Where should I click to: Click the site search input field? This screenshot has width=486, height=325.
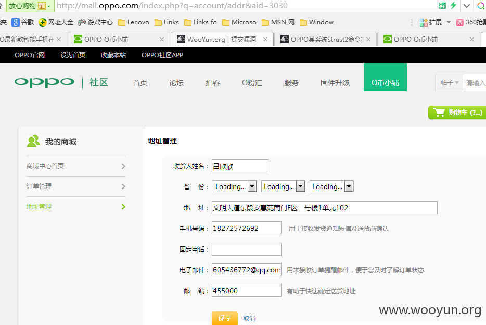pos(474,82)
